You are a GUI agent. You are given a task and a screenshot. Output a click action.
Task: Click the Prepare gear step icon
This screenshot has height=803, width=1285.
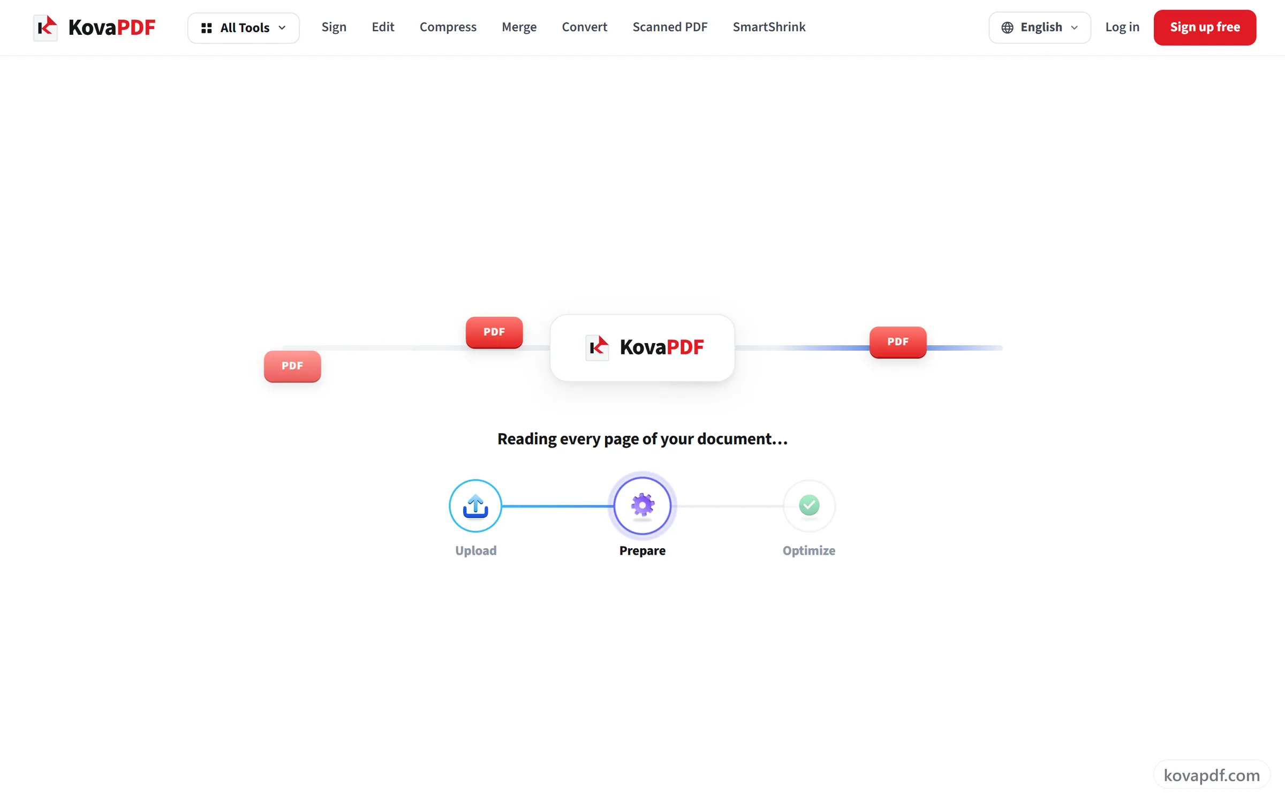click(642, 505)
